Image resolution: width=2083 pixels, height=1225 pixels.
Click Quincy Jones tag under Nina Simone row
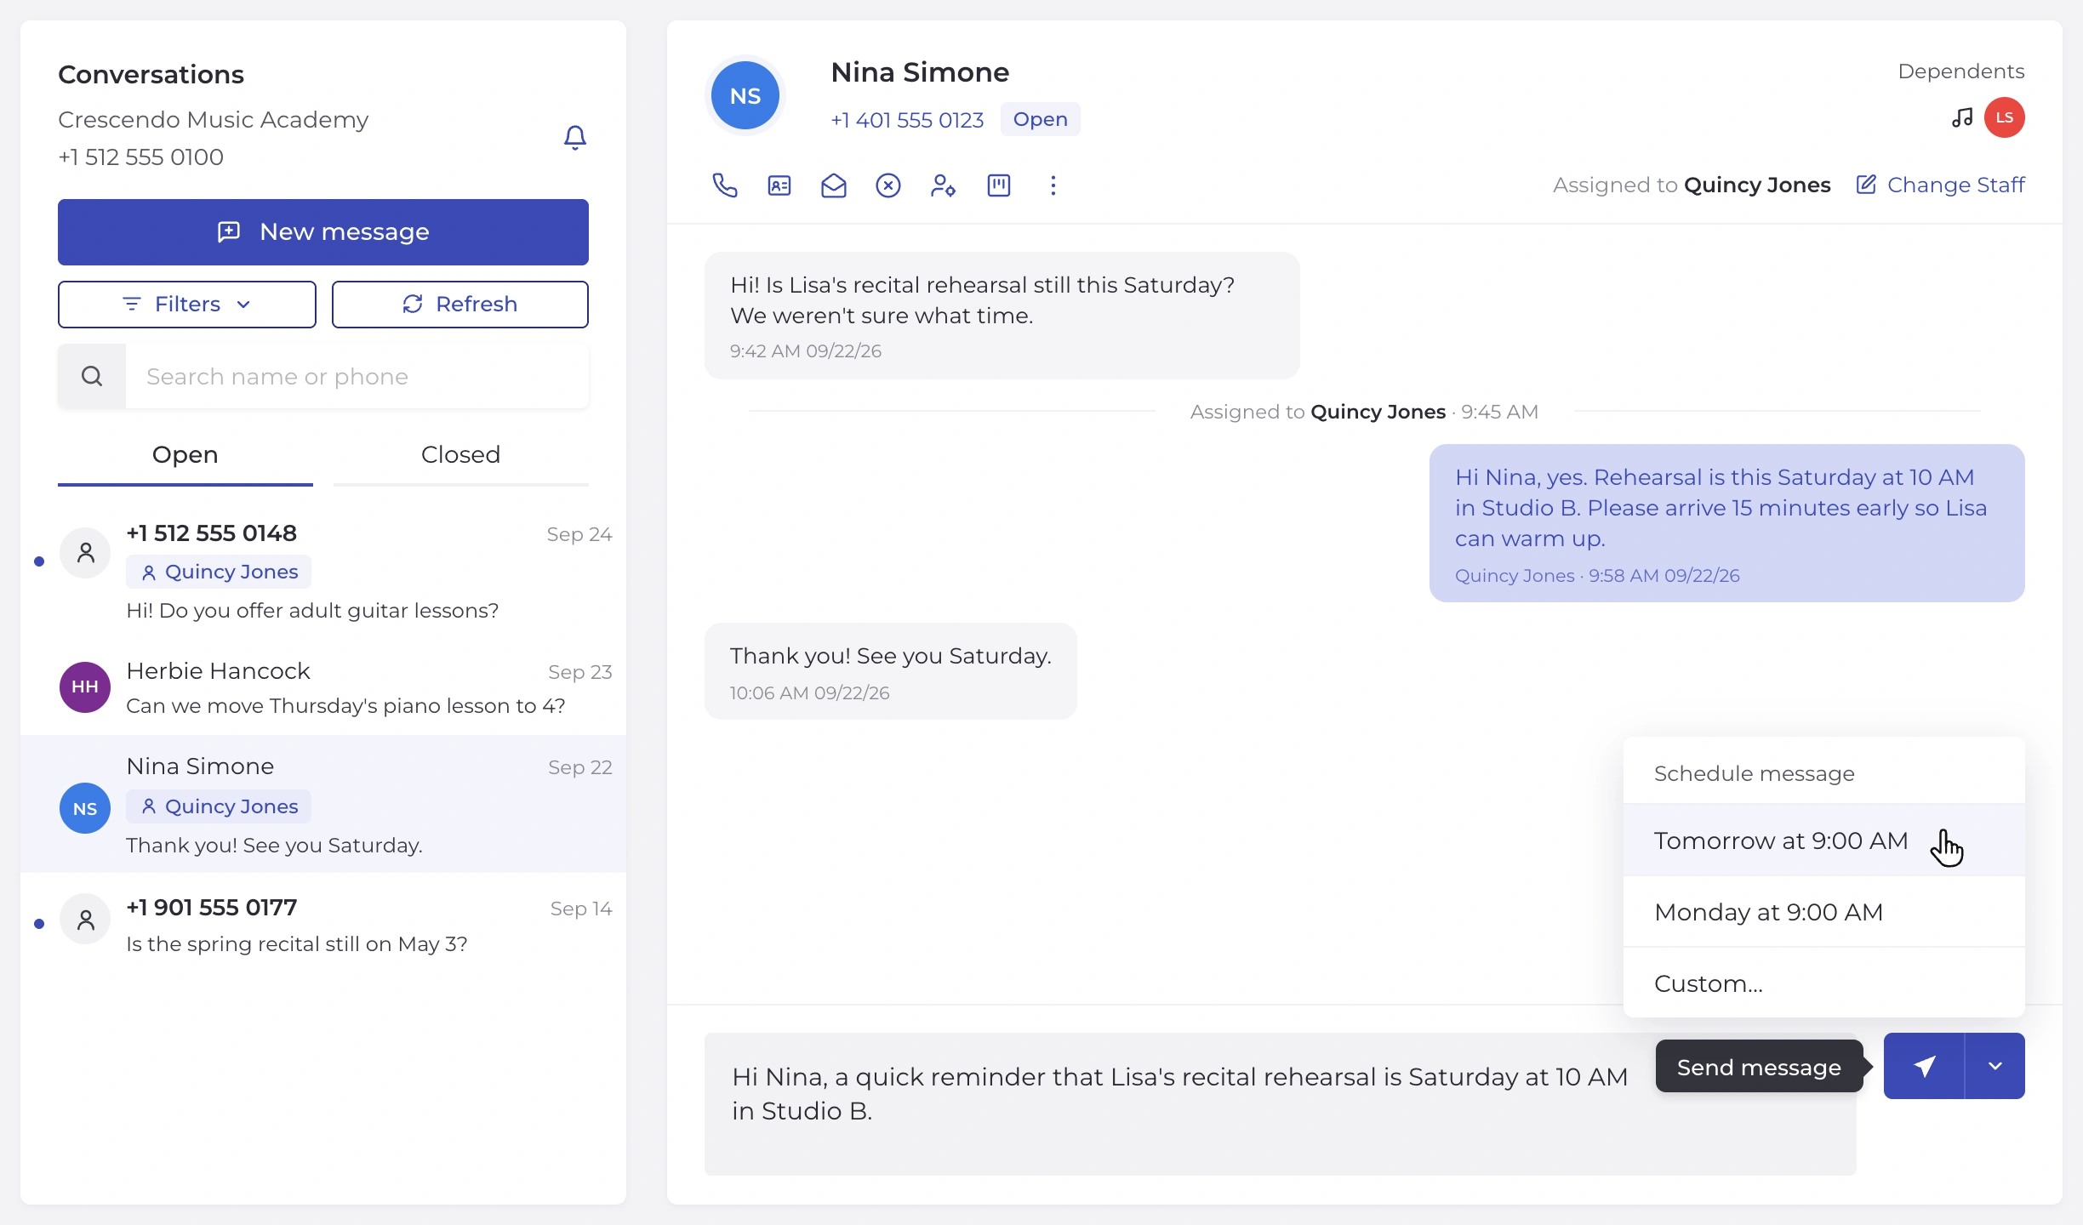click(219, 806)
